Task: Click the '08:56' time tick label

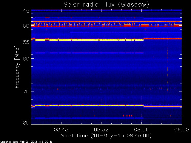Action: pos(141,130)
